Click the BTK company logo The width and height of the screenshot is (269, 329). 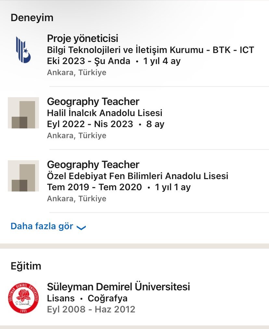23,50
